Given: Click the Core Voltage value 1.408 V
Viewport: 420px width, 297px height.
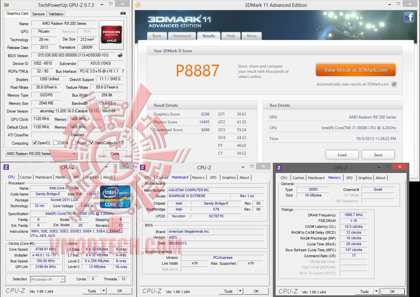Looking at the screenshot, I should (x=87, y=206).
